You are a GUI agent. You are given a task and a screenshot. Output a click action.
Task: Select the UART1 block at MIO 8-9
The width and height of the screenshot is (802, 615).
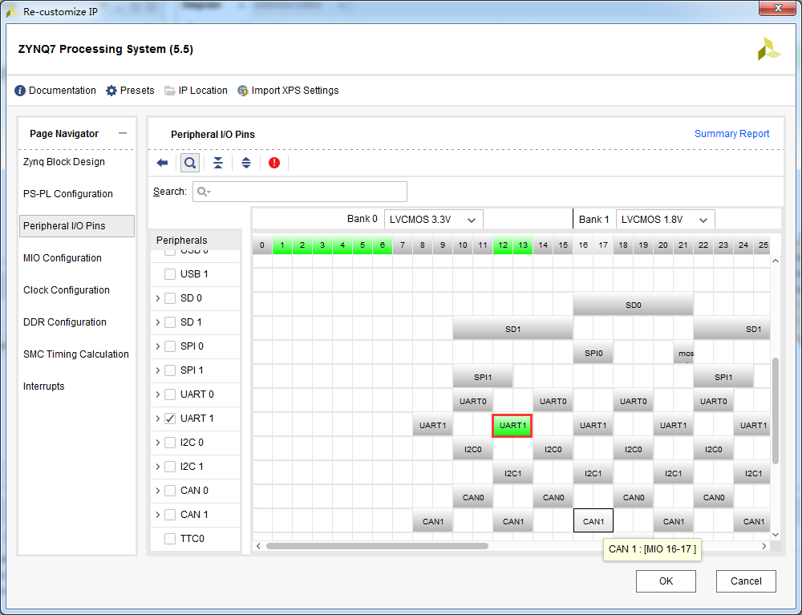(433, 425)
